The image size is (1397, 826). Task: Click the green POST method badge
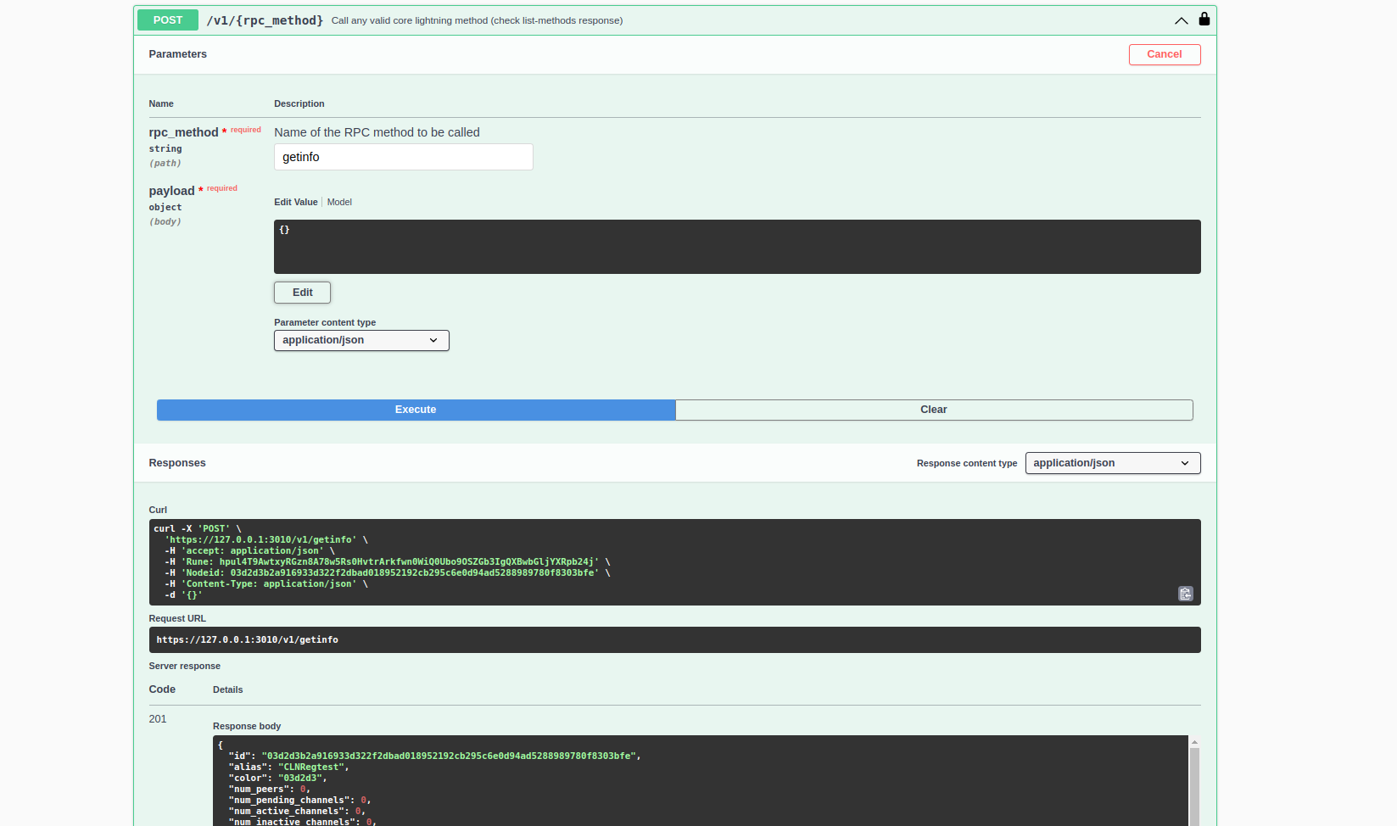point(168,20)
